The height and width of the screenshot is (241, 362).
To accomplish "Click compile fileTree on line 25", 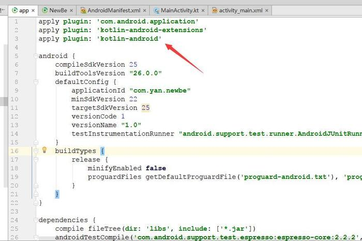I will pyautogui.click(x=88, y=229).
